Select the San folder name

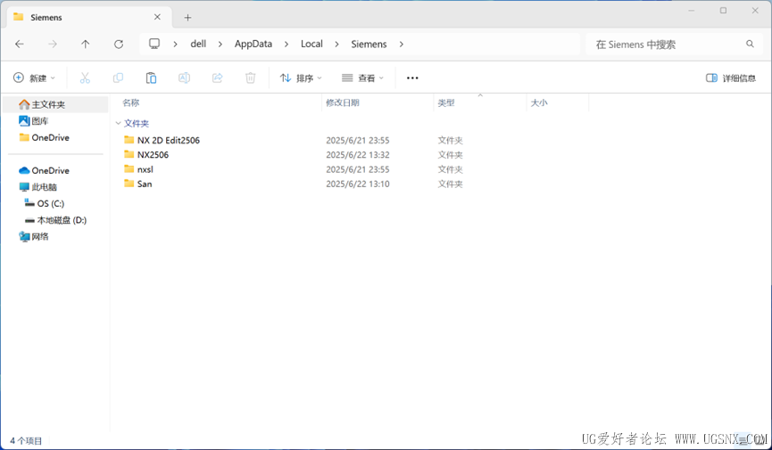pos(145,184)
